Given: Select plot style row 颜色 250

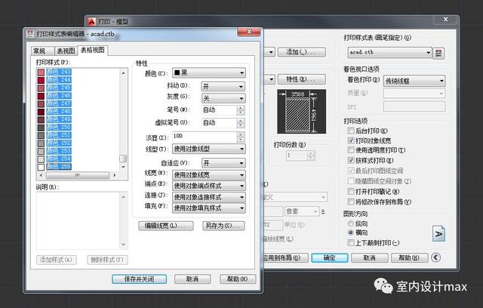Looking at the screenshot, I should point(59,127).
